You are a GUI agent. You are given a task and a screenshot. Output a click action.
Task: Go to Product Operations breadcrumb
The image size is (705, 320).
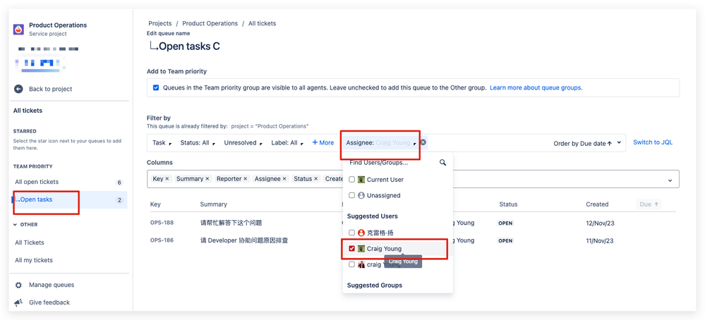click(x=210, y=23)
